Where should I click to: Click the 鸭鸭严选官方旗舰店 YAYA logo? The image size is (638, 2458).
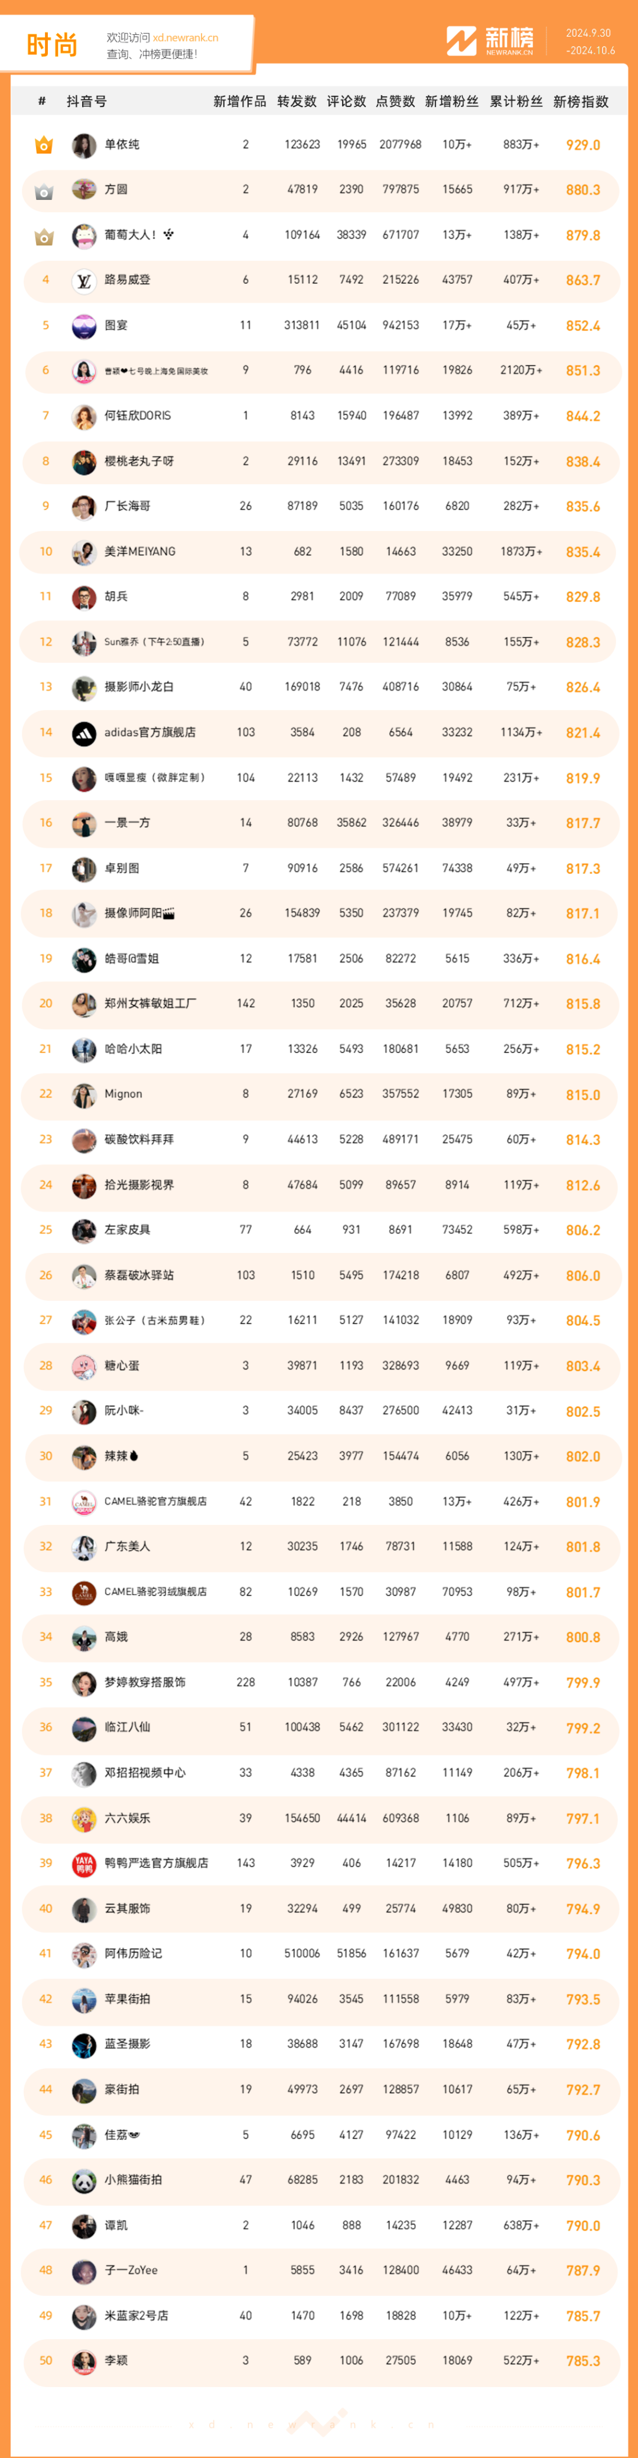coord(84,1864)
